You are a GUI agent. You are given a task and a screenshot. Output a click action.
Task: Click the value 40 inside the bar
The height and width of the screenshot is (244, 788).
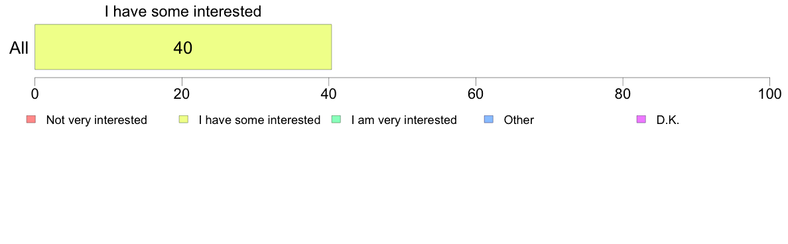(183, 48)
